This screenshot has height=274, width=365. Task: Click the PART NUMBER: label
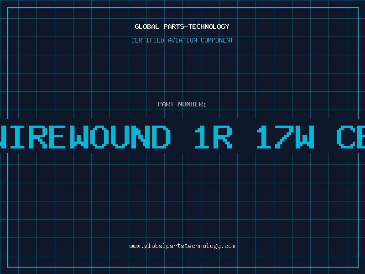pyautogui.click(x=182, y=104)
